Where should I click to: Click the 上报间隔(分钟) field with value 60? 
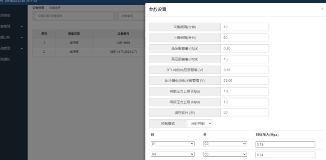click(x=244, y=38)
